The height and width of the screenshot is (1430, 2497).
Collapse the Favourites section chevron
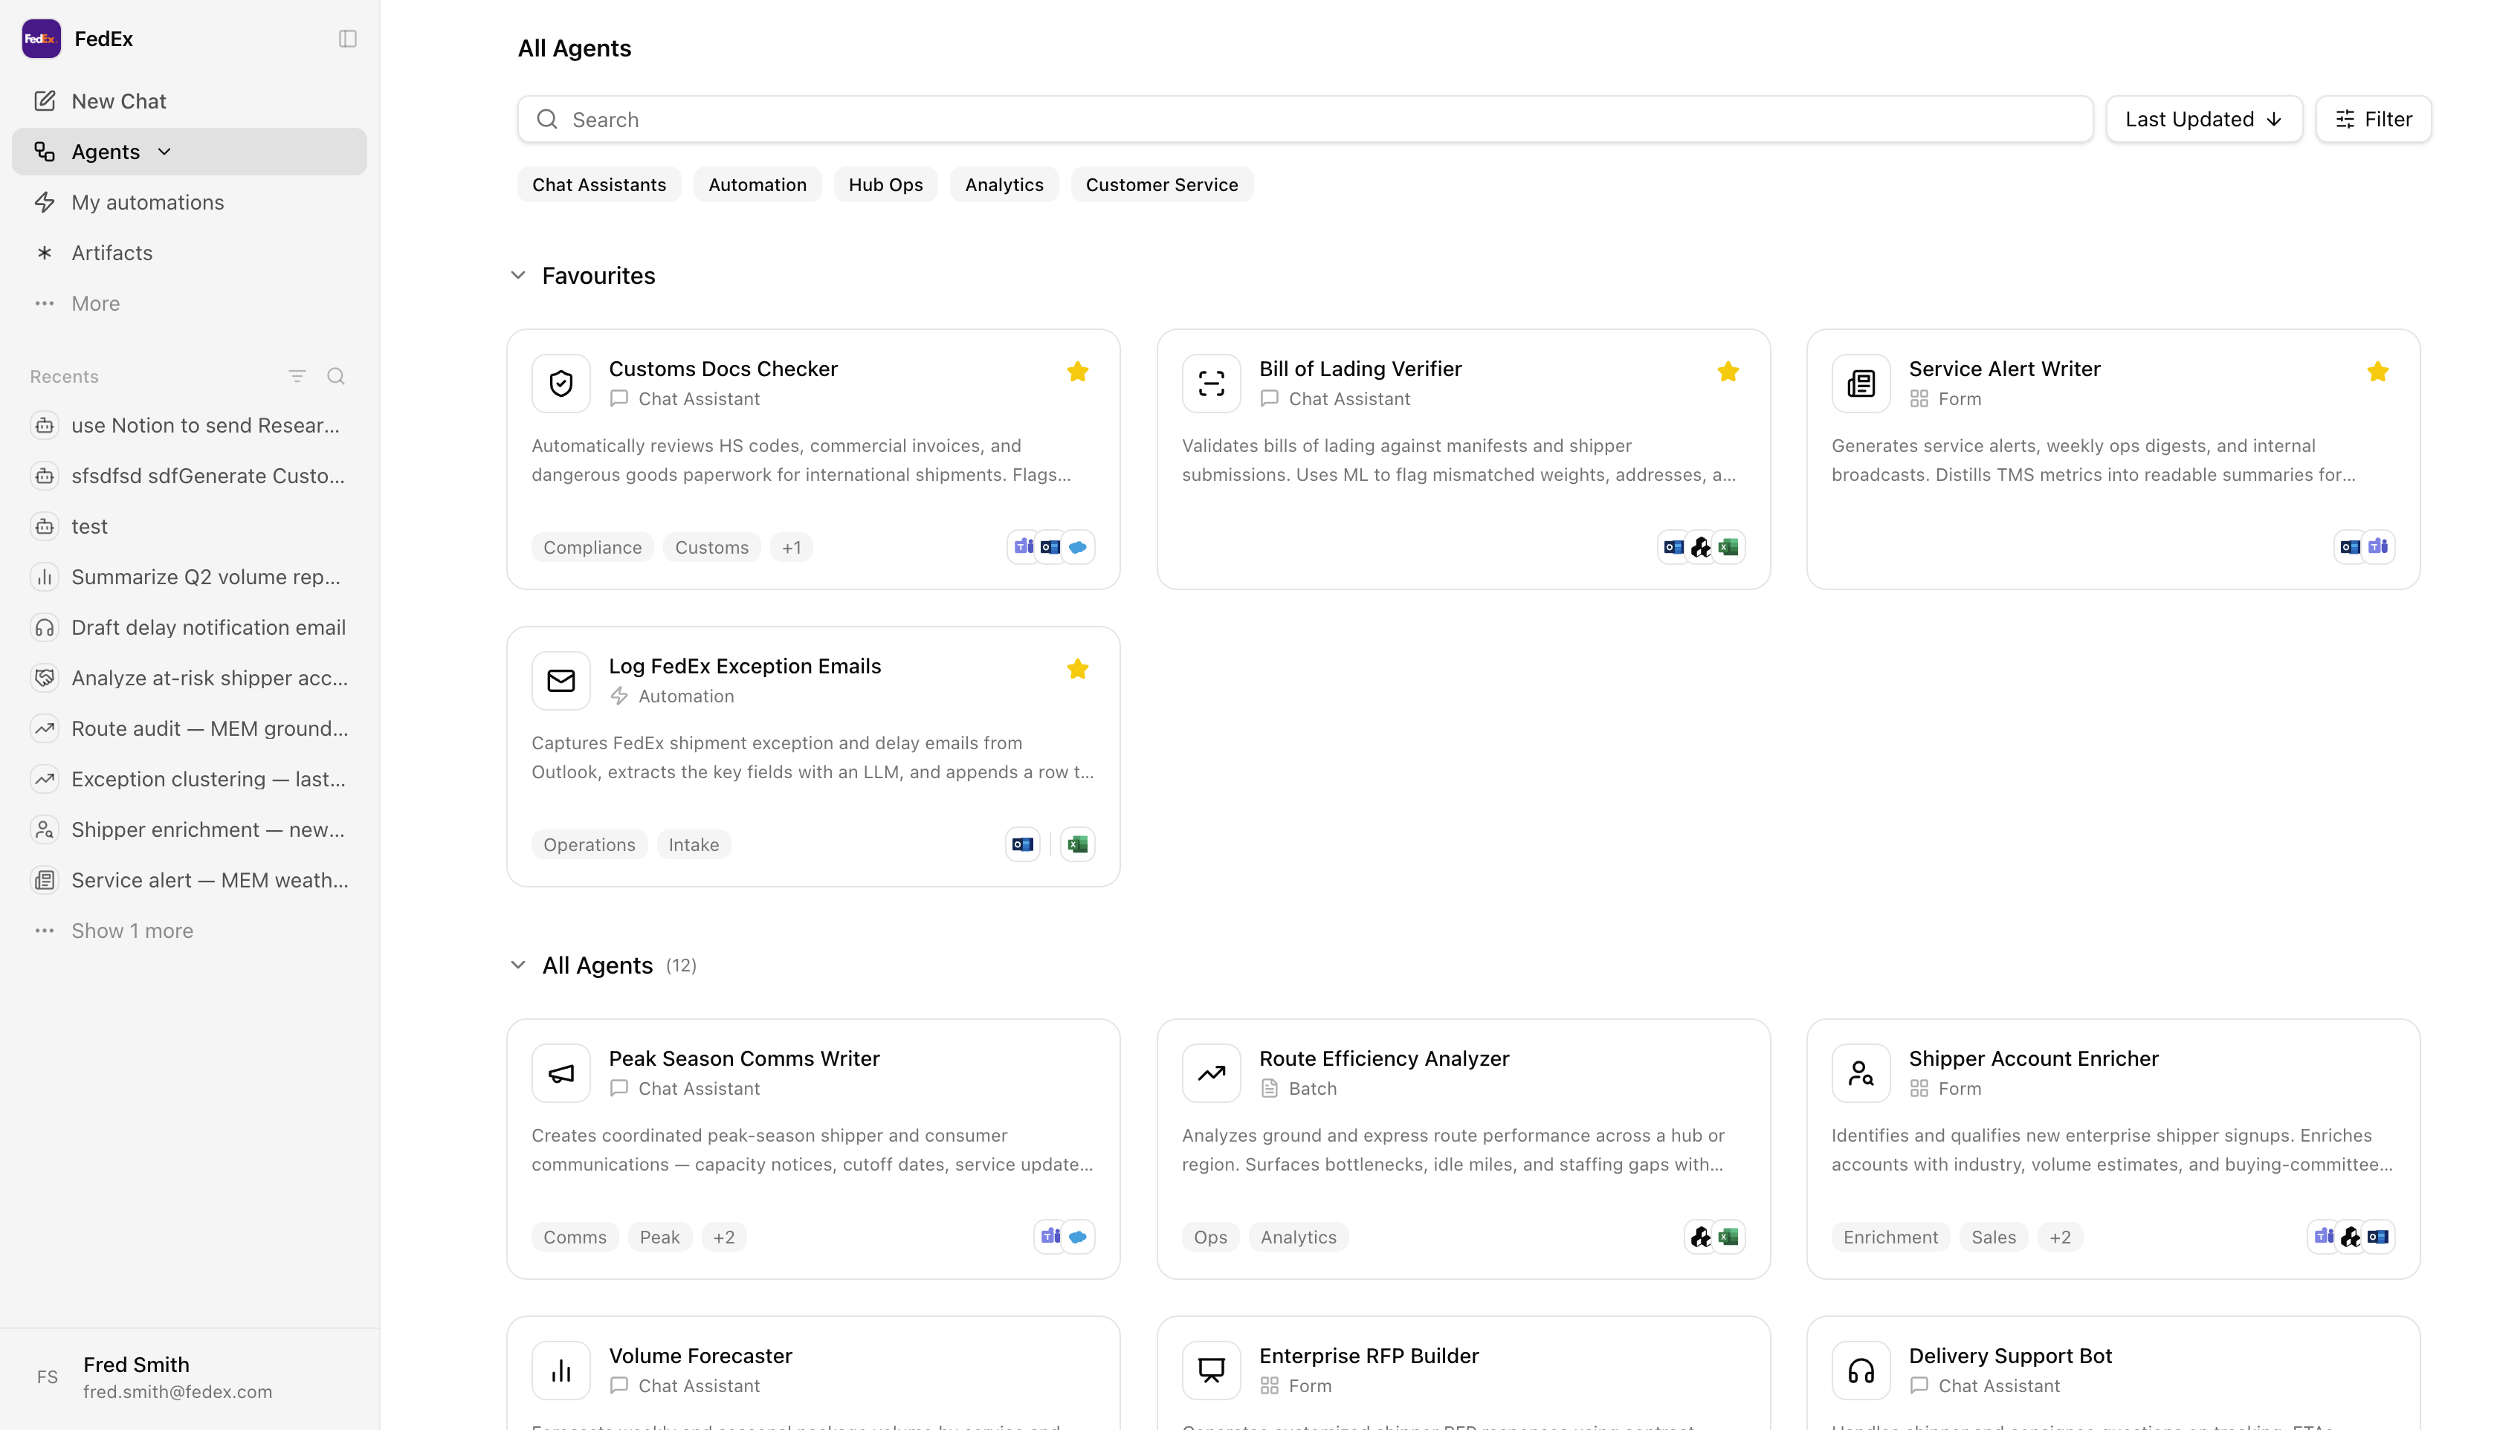pos(519,275)
